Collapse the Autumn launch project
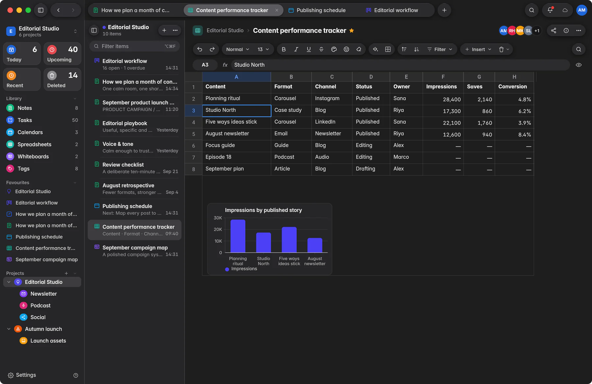This screenshot has height=384, width=592. click(9, 329)
